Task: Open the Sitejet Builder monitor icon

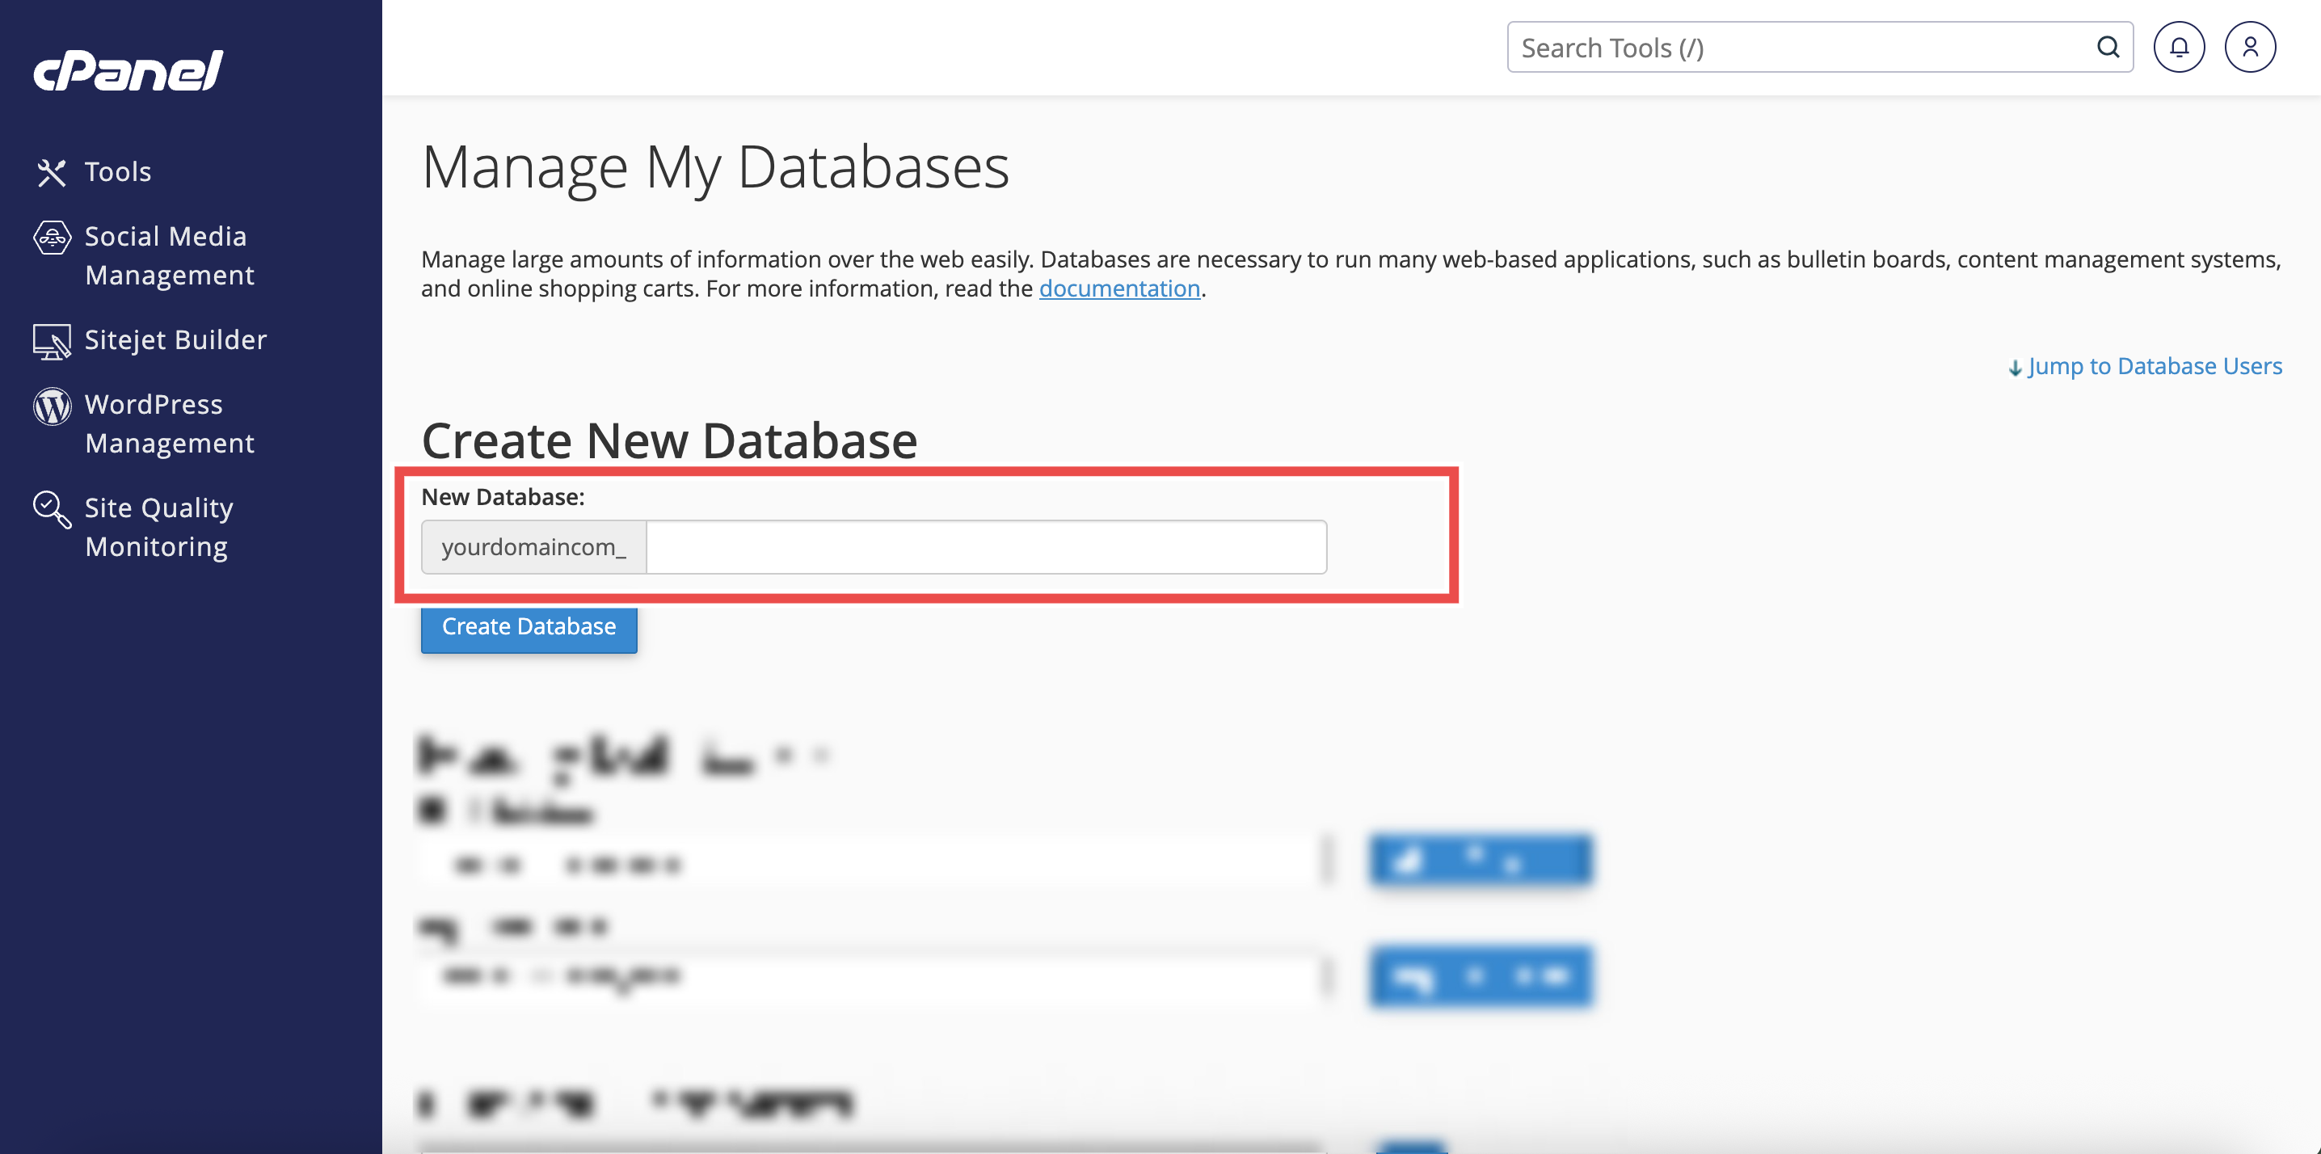Action: tap(52, 341)
